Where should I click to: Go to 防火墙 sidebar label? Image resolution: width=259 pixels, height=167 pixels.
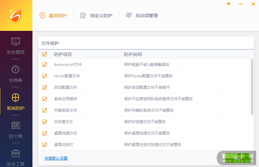16,136
